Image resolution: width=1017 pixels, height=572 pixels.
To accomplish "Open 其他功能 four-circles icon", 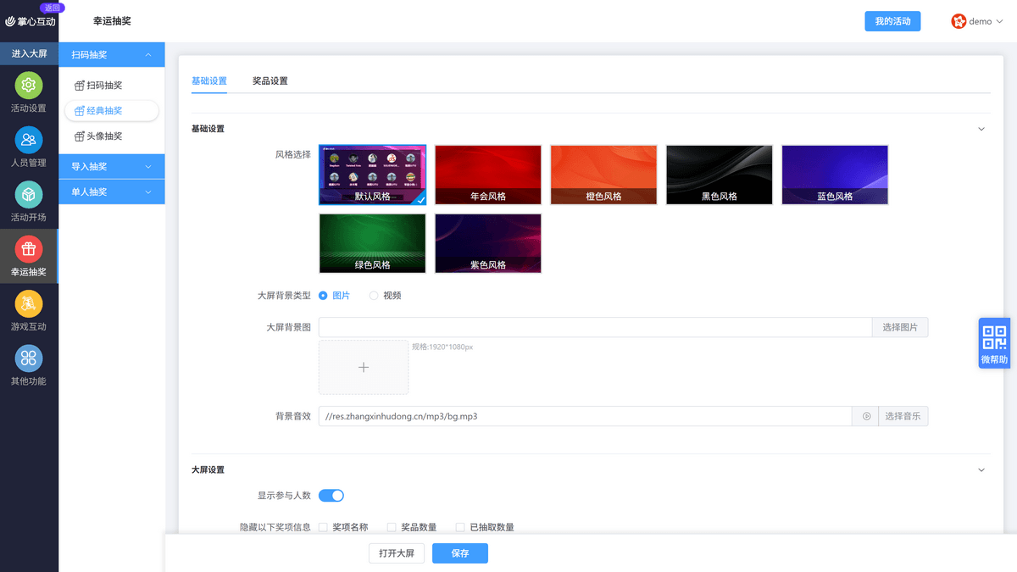I will click(x=29, y=358).
